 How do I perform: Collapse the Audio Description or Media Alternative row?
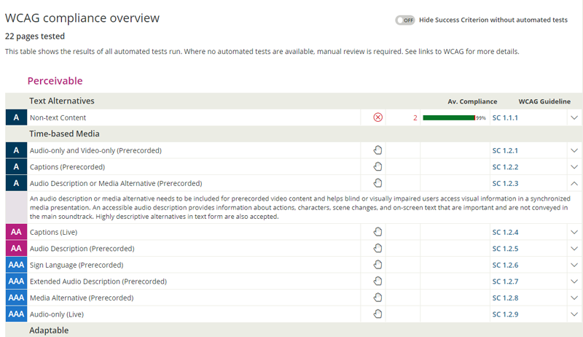point(574,183)
